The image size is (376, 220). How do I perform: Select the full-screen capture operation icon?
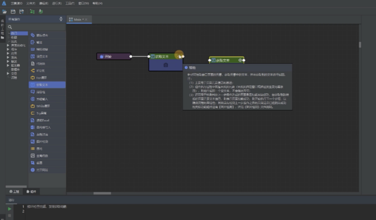point(33,155)
